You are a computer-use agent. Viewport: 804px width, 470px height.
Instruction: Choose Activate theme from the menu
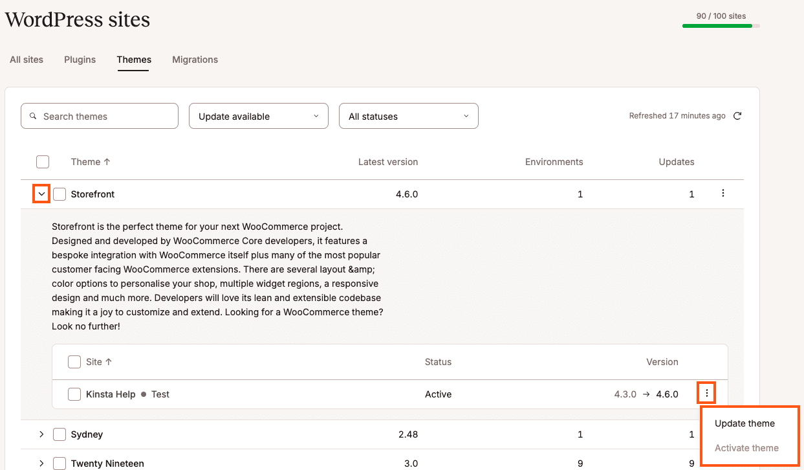(x=746, y=448)
